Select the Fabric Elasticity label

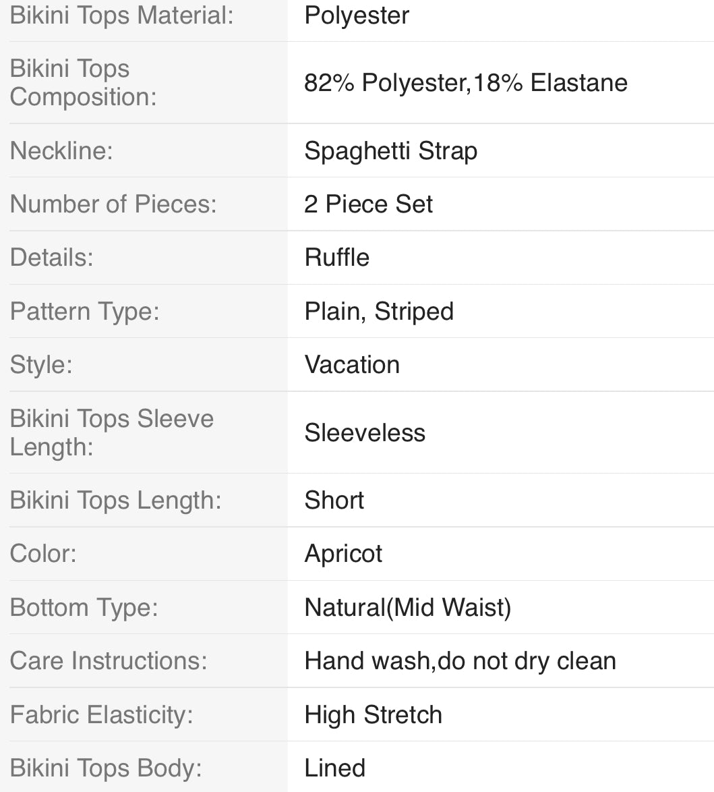pos(102,715)
